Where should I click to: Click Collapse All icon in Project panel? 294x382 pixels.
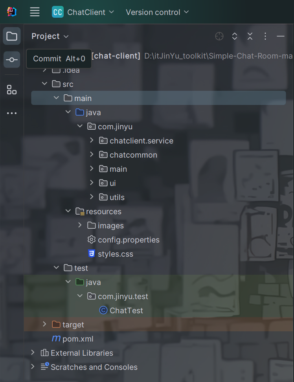click(x=250, y=37)
